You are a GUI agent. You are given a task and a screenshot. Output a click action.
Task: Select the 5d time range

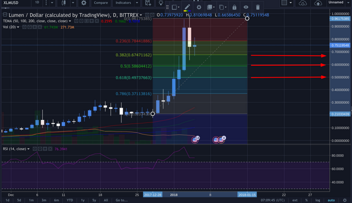click(19, 200)
